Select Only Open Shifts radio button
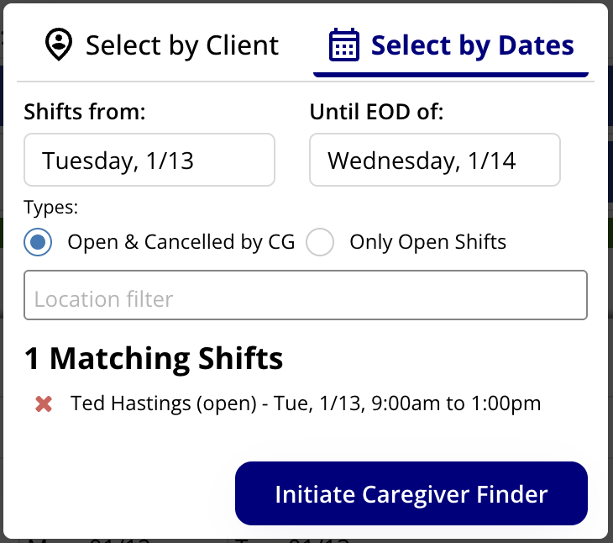This screenshot has width=613, height=543. tap(320, 242)
